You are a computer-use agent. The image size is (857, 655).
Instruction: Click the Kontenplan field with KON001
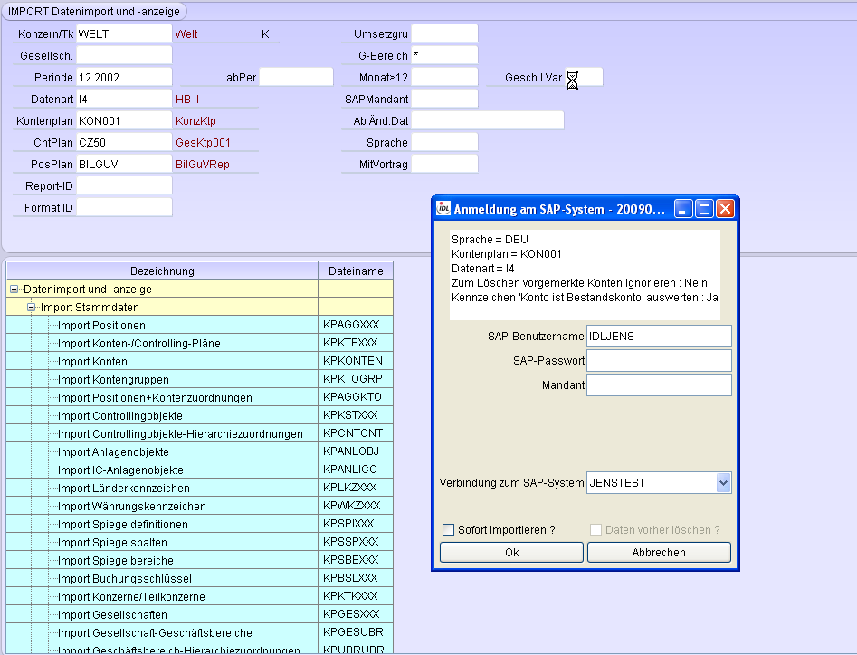point(124,120)
